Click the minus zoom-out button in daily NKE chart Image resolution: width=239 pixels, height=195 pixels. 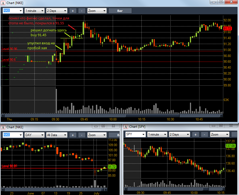point(82,135)
